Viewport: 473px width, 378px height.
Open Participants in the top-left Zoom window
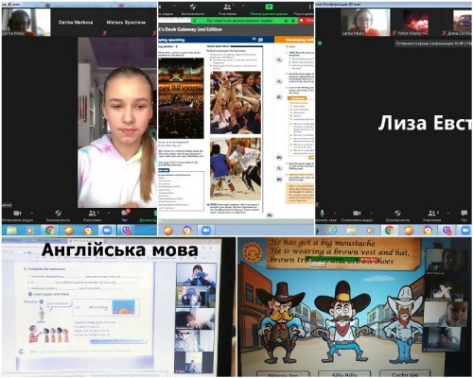coord(92,216)
